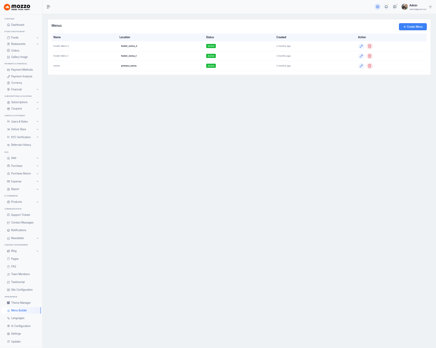Open the Support Tickets link

click(x=20, y=215)
